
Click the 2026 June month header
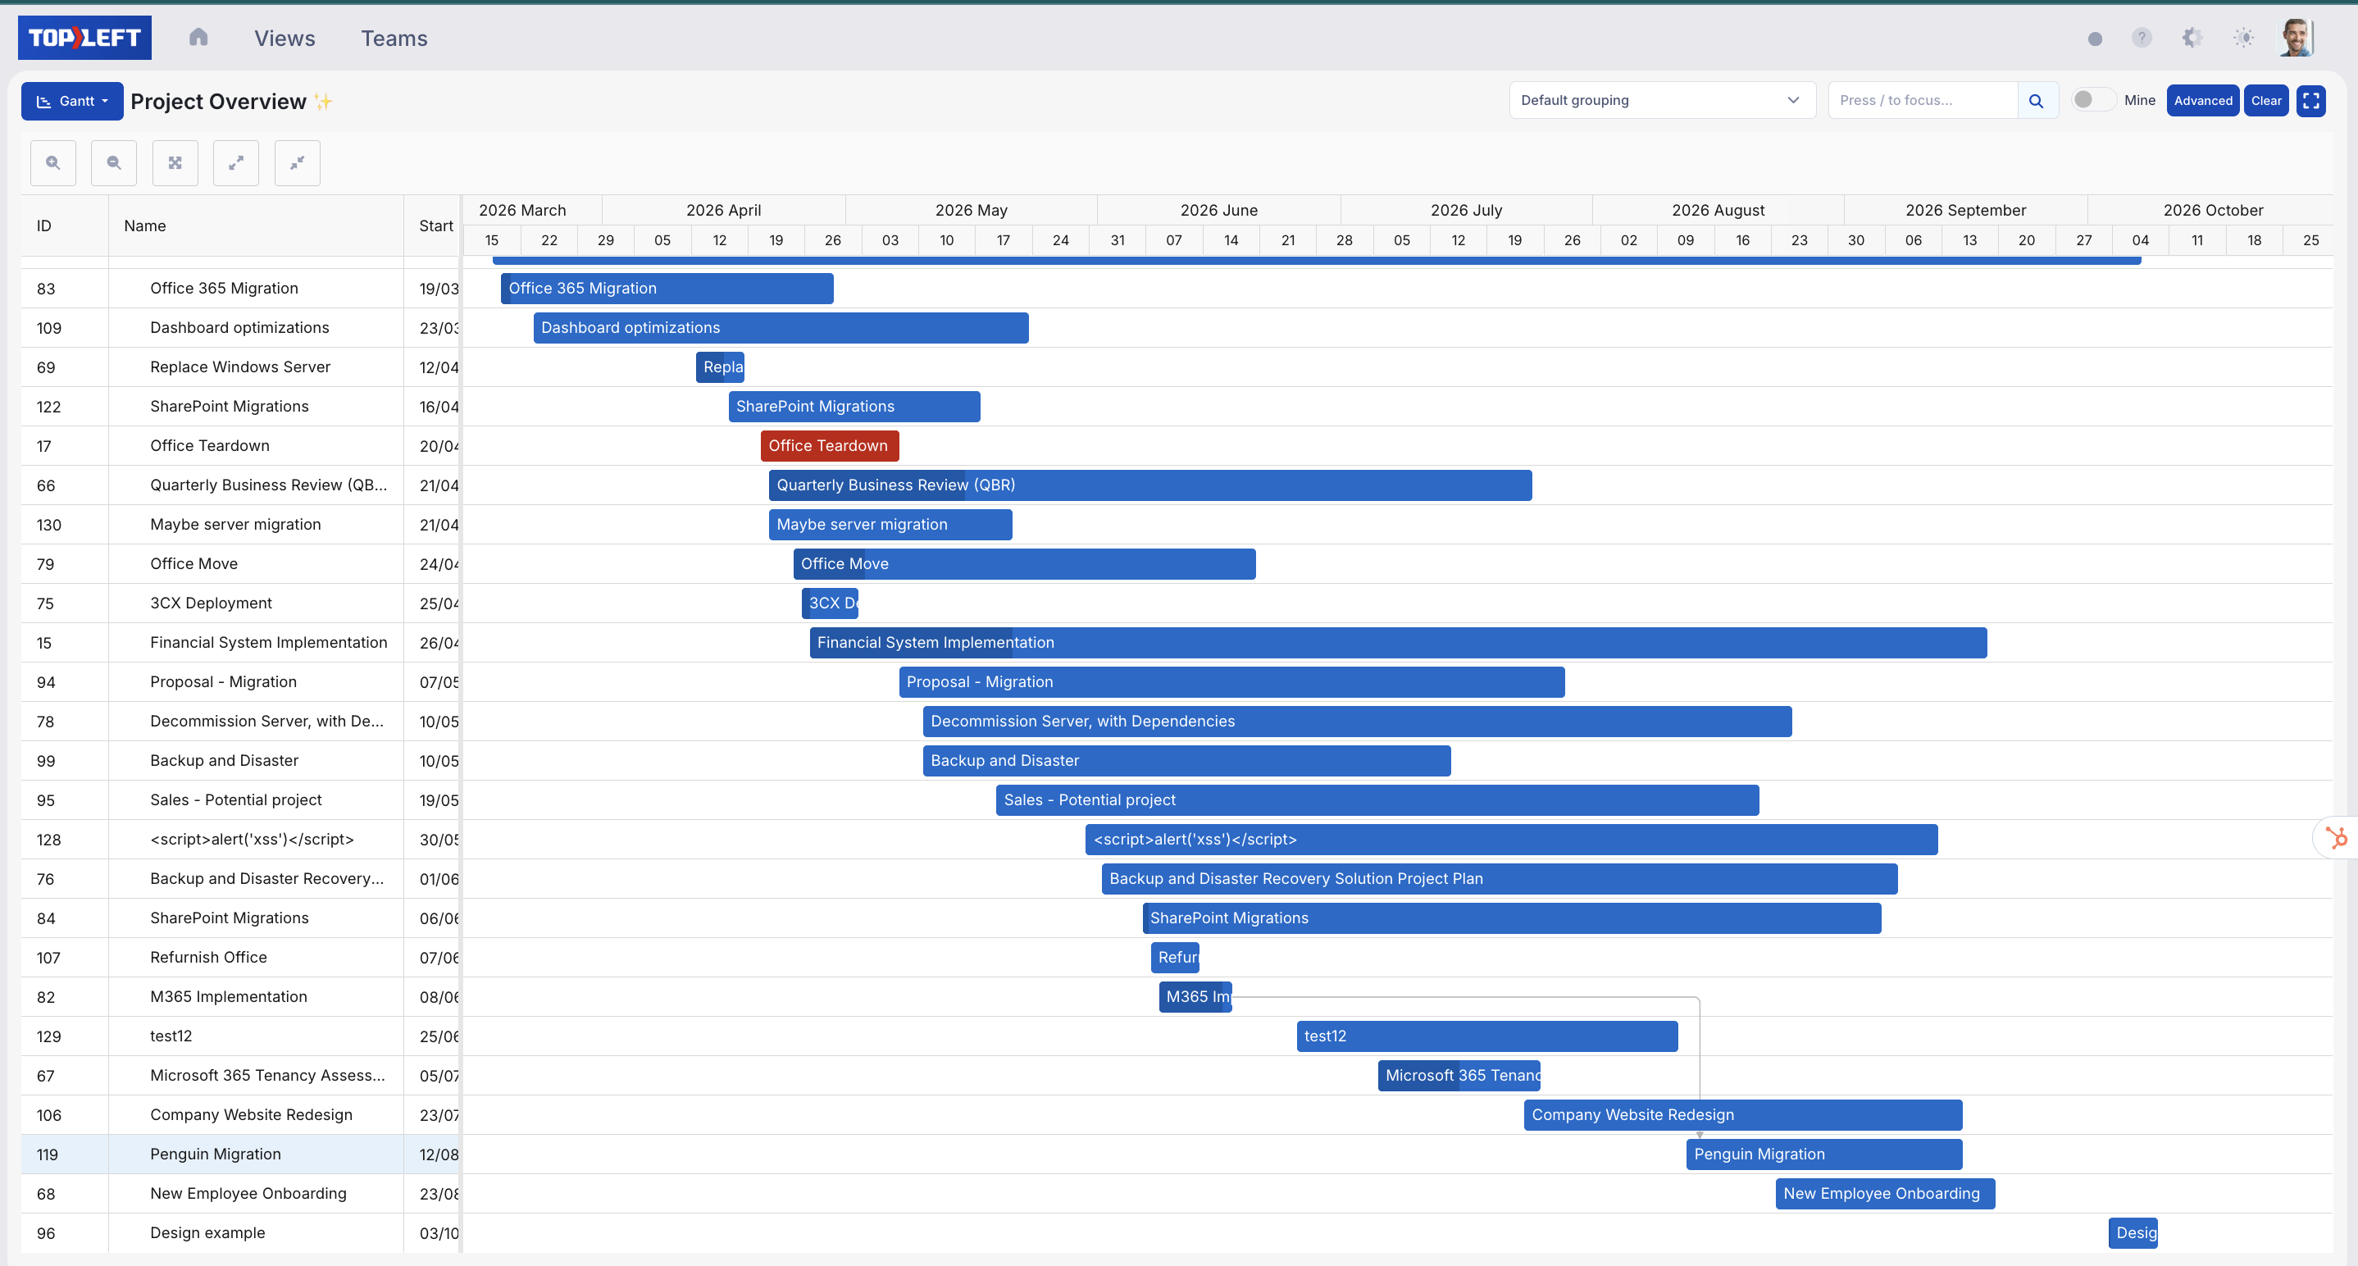point(1218,211)
